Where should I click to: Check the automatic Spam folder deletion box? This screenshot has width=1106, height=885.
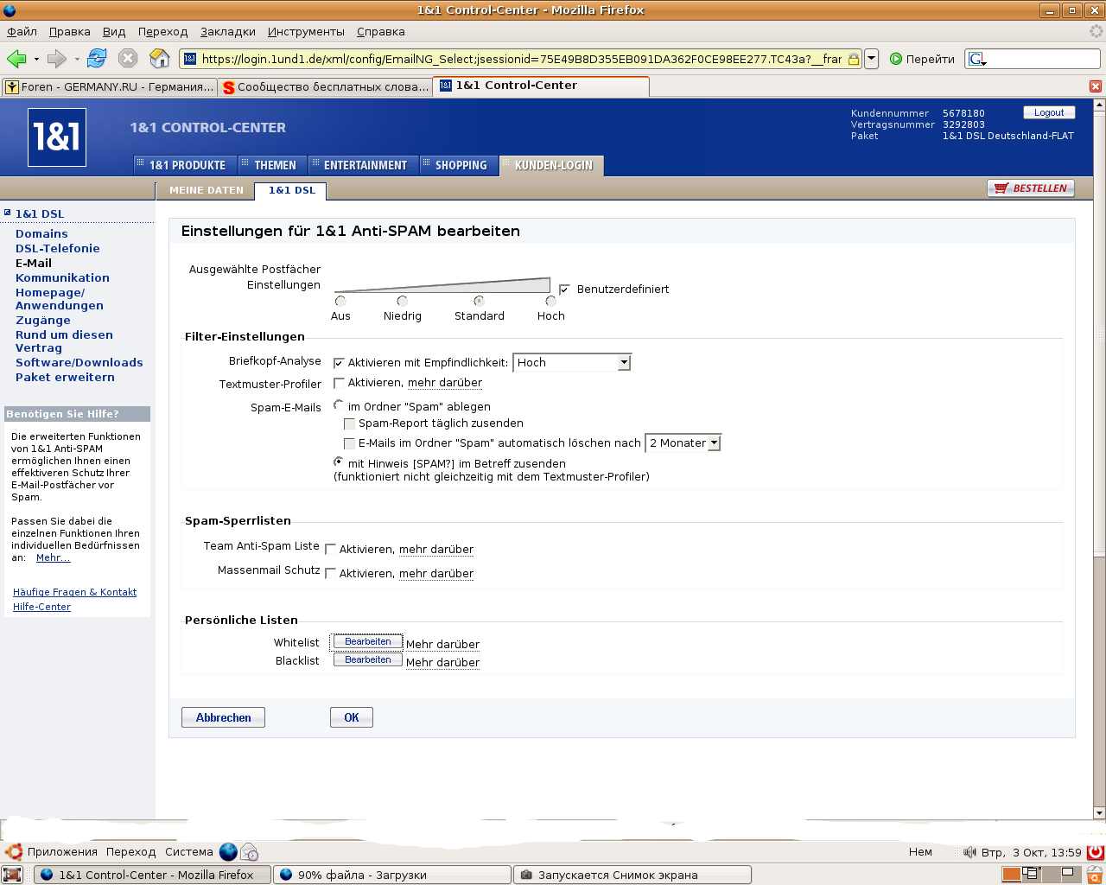[349, 443]
